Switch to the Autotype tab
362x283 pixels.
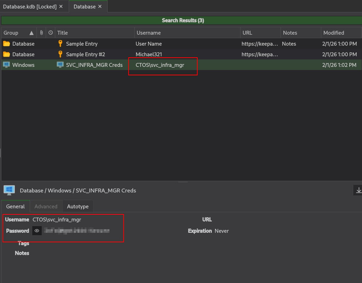click(78, 207)
